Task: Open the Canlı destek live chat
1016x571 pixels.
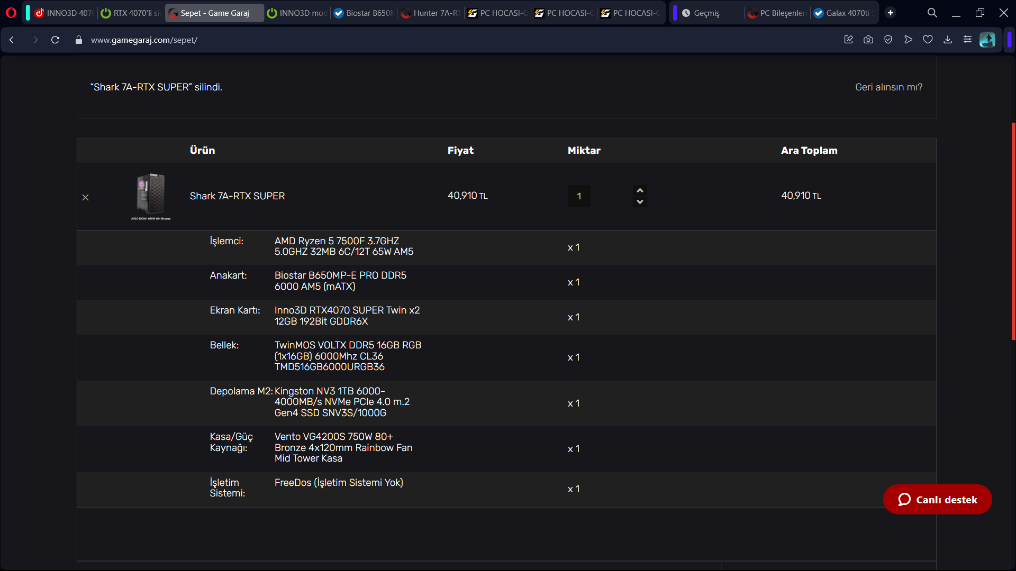Action: [937, 500]
